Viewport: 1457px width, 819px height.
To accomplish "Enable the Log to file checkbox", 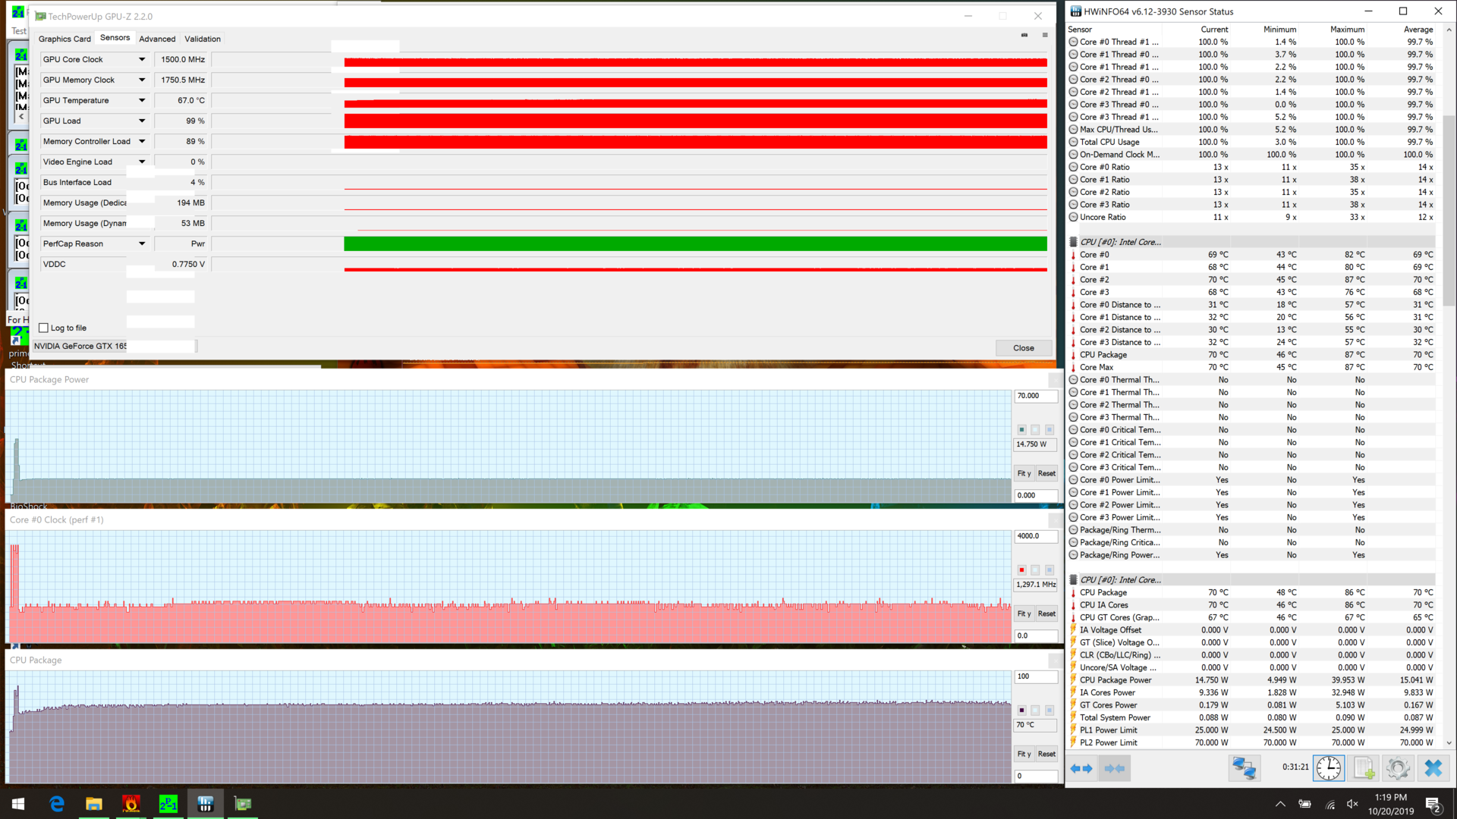I will point(44,328).
